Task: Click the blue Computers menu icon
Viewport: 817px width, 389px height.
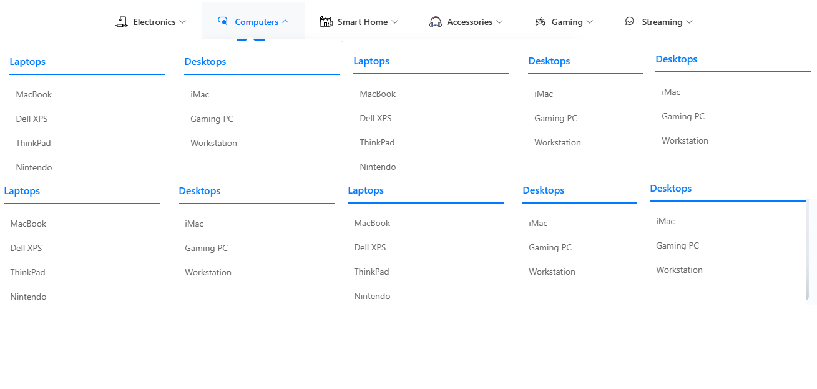Action: point(223,21)
